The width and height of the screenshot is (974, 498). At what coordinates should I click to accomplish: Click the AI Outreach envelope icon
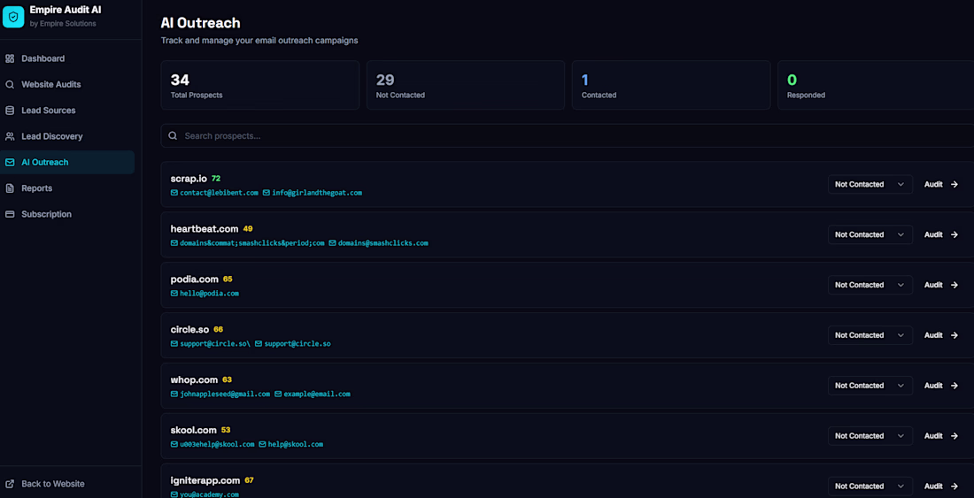(x=10, y=163)
